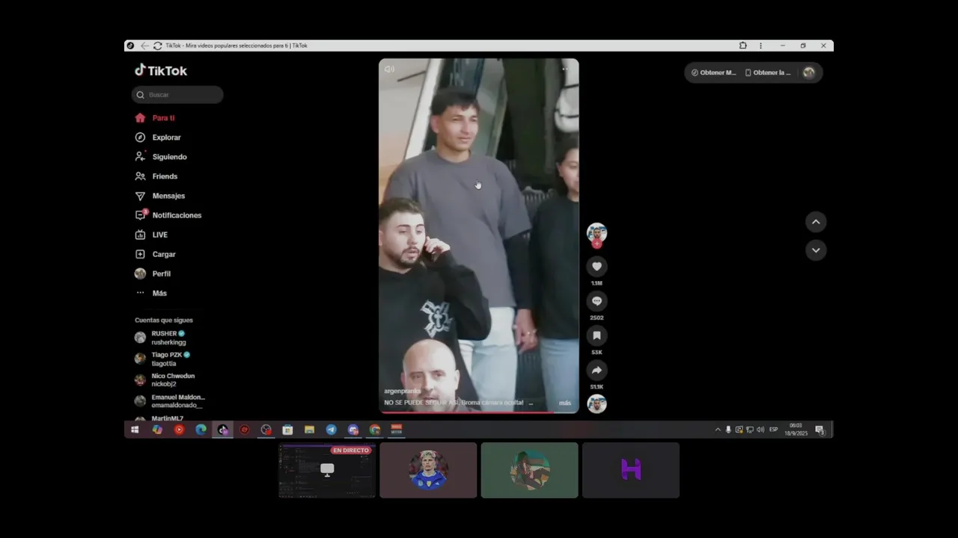This screenshot has height=538, width=958.
Task: Click argenpranks username on the video
Action: [403, 391]
